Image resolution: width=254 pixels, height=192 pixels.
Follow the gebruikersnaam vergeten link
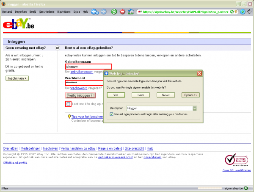pos(82,72)
